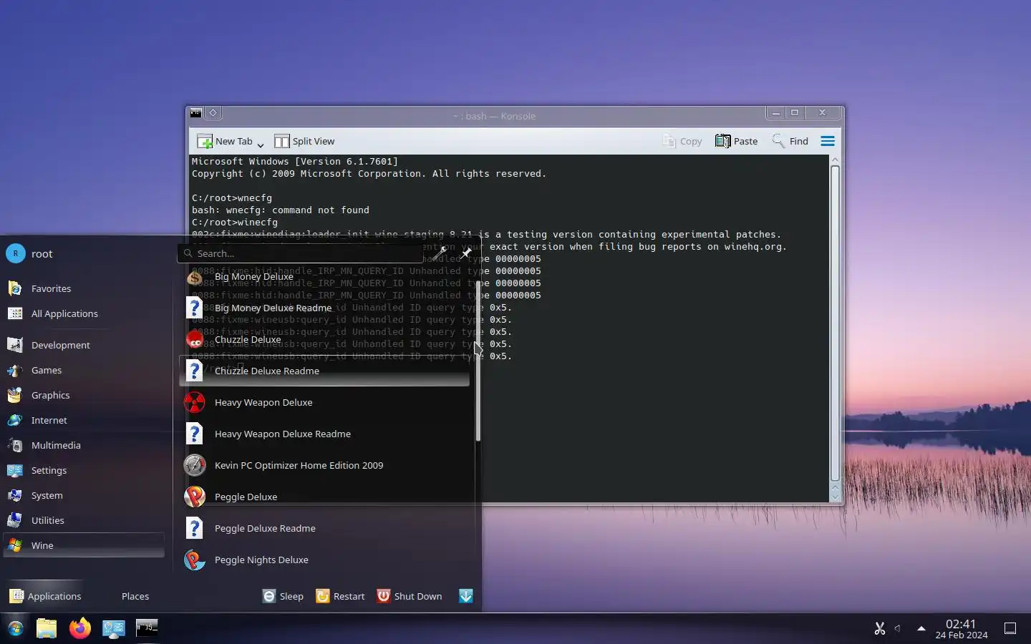Start Peggle Deluxe
The width and height of the screenshot is (1031, 644).
click(x=326, y=497)
